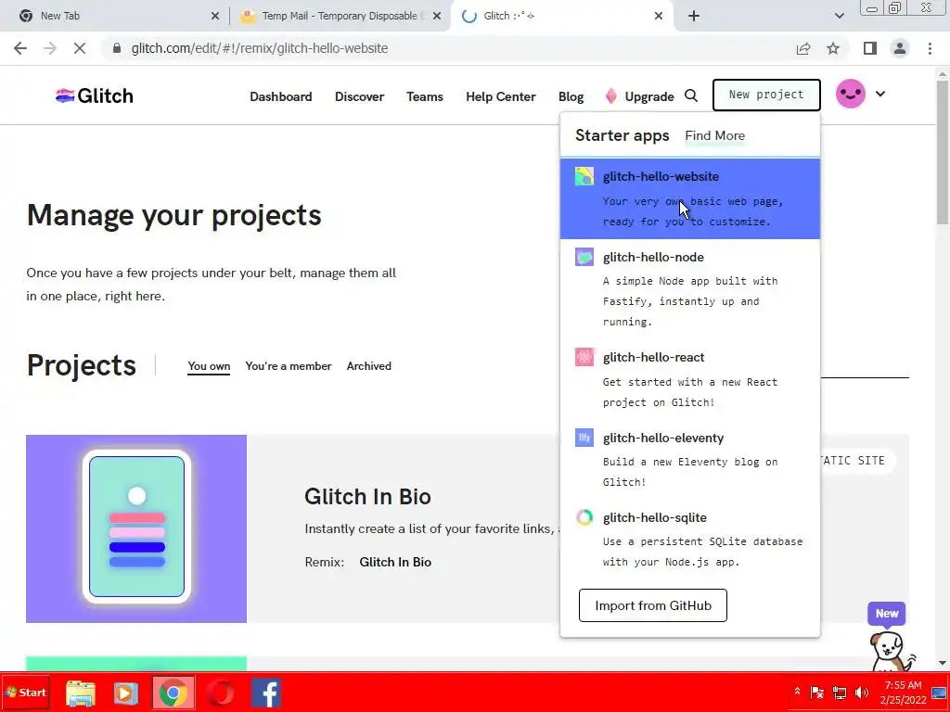Click the glitch-hello-react app icon
950x712 pixels.
click(x=584, y=357)
